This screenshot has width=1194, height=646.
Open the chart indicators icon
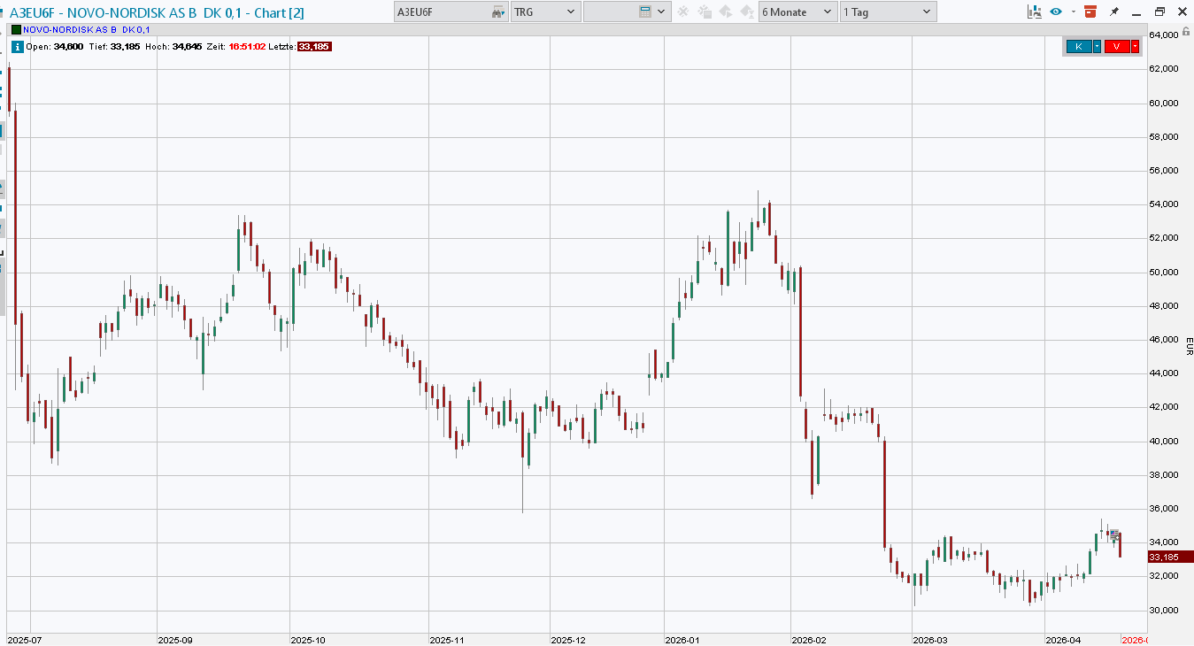(1034, 12)
